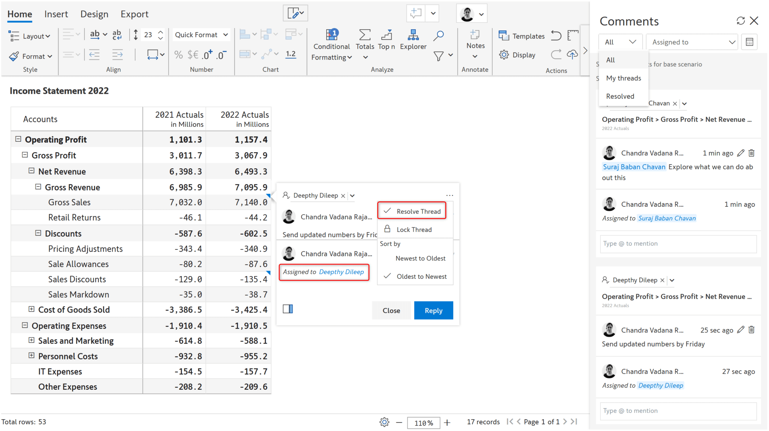Screen dimensions: 769x431
Task: Click the Templates icon in Actions
Action: click(x=505, y=36)
